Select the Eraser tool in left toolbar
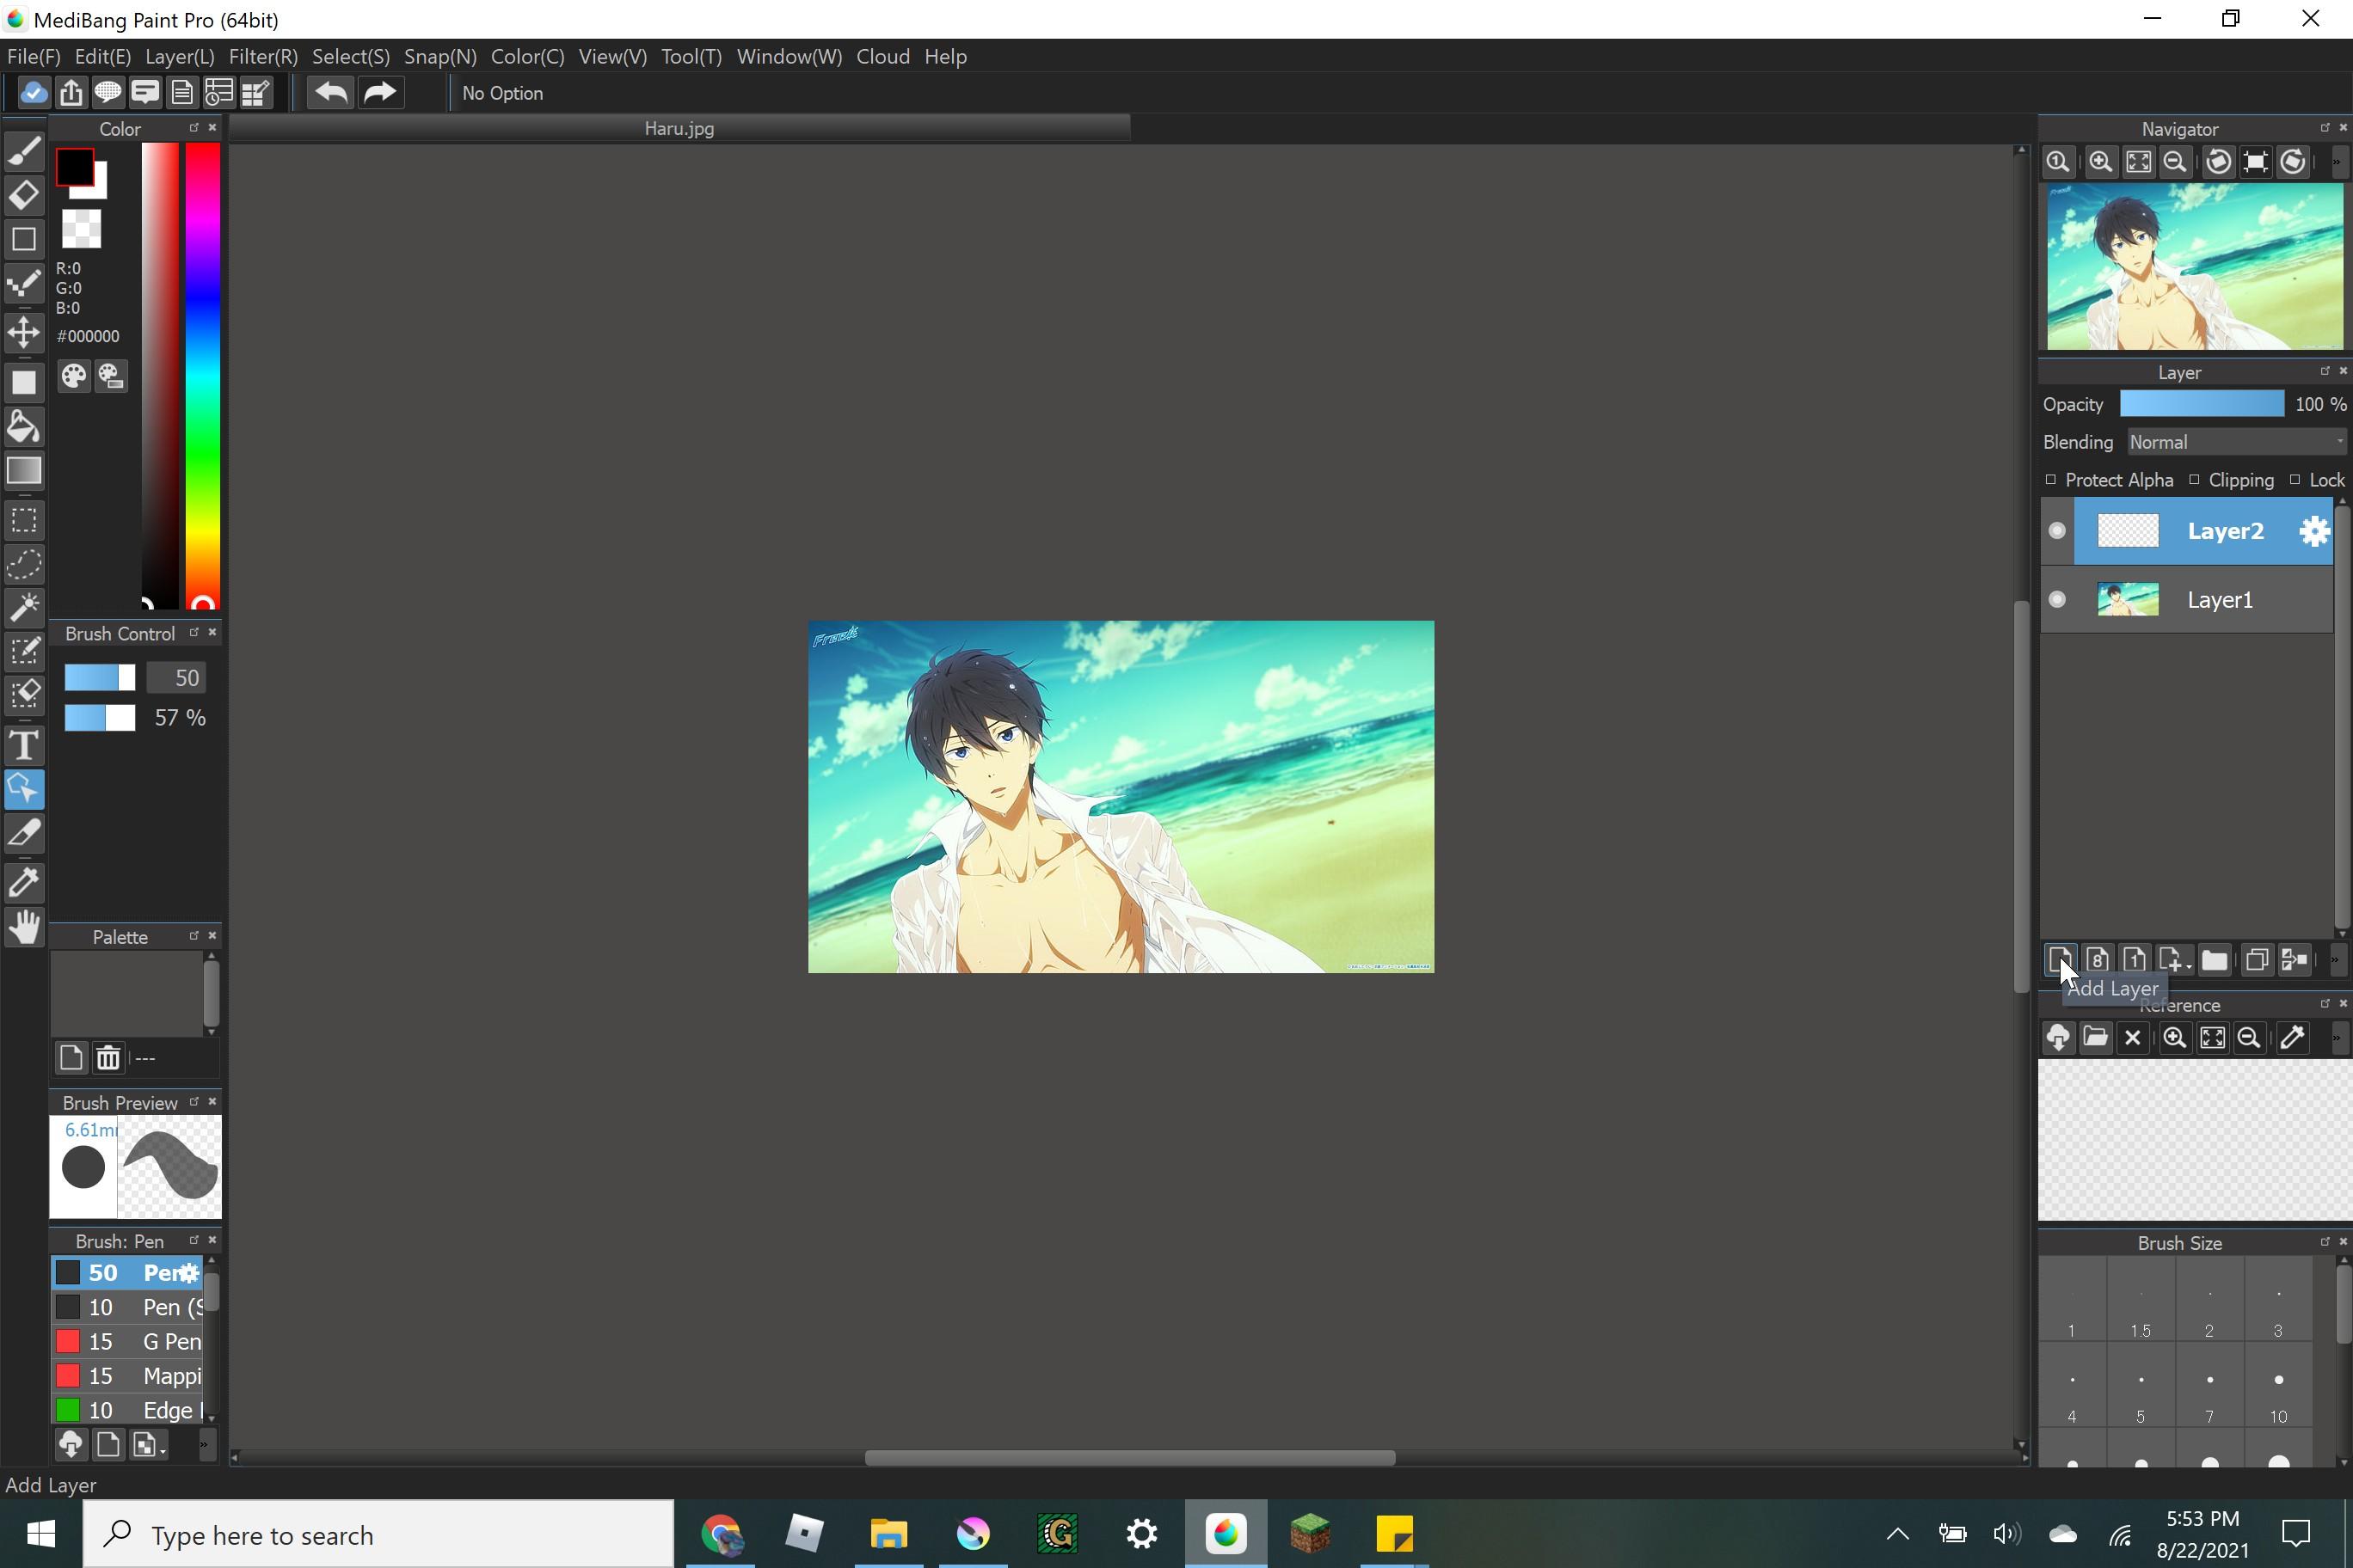This screenshot has height=1568, width=2353. 24,194
